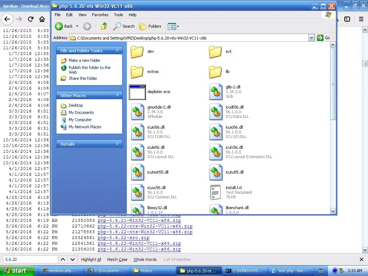The width and height of the screenshot is (368, 276).
Task: Open the Back button history dropdown
Action: point(77,26)
